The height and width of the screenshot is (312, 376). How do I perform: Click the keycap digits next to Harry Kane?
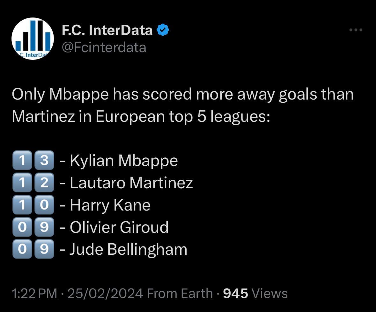tap(33, 205)
